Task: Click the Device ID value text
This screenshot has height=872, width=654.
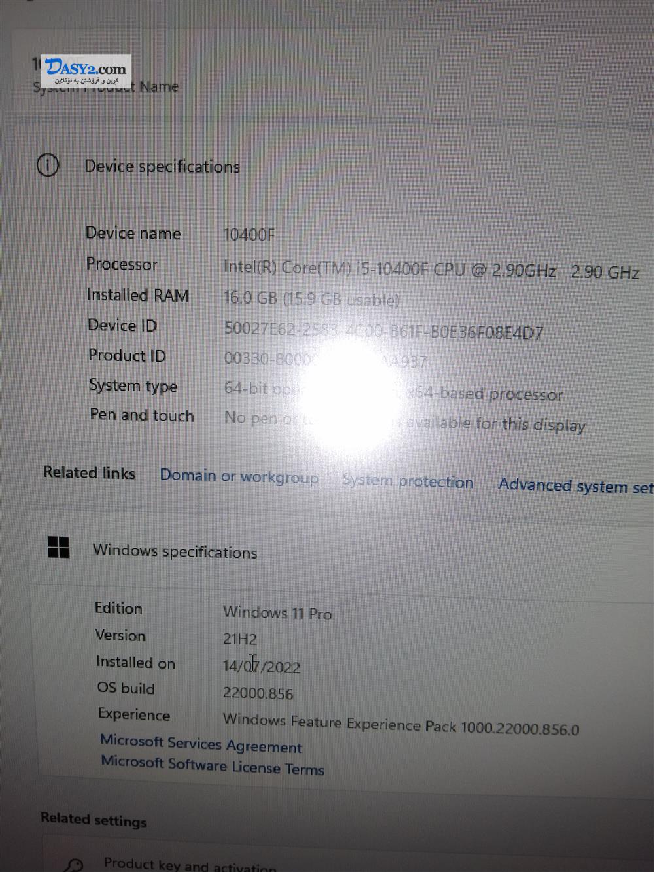Action: (383, 330)
